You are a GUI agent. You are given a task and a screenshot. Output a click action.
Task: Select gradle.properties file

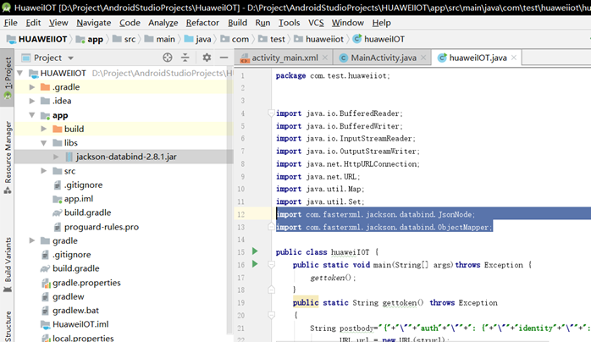[x=86, y=283]
